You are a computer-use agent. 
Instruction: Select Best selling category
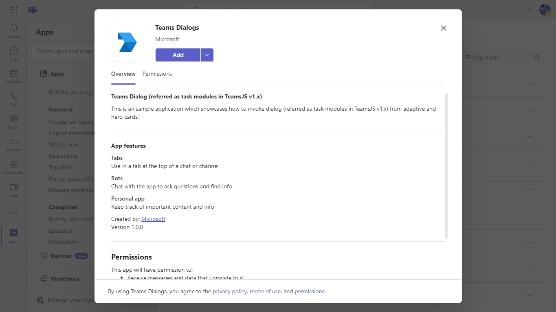point(63,156)
